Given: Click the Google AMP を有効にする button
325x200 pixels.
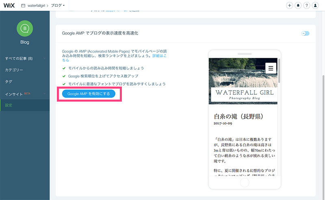Looking at the screenshot, I should [89, 94].
